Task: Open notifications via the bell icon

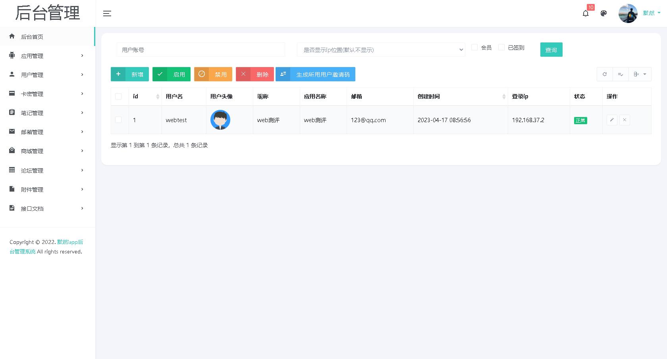Action: [586, 13]
